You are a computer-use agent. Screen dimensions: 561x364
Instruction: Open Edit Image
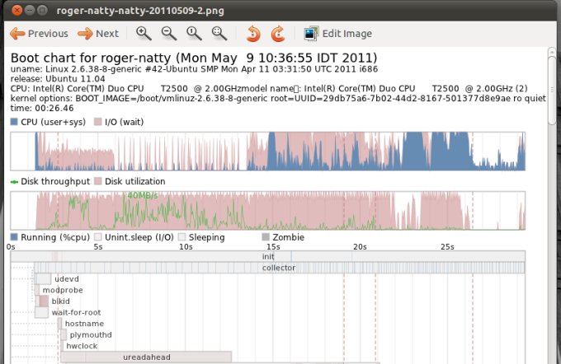[x=338, y=34]
